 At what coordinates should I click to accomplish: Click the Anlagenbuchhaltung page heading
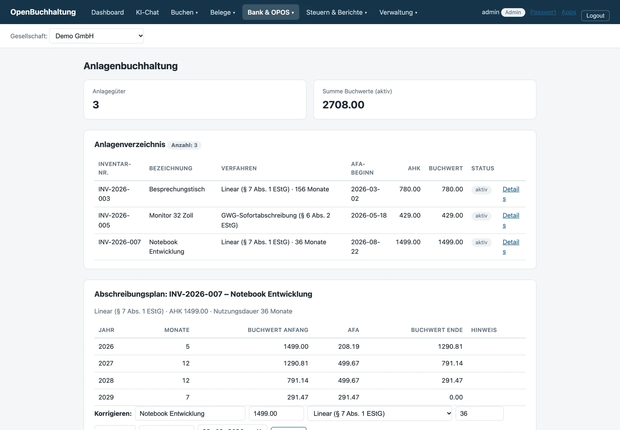[x=131, y=66]
